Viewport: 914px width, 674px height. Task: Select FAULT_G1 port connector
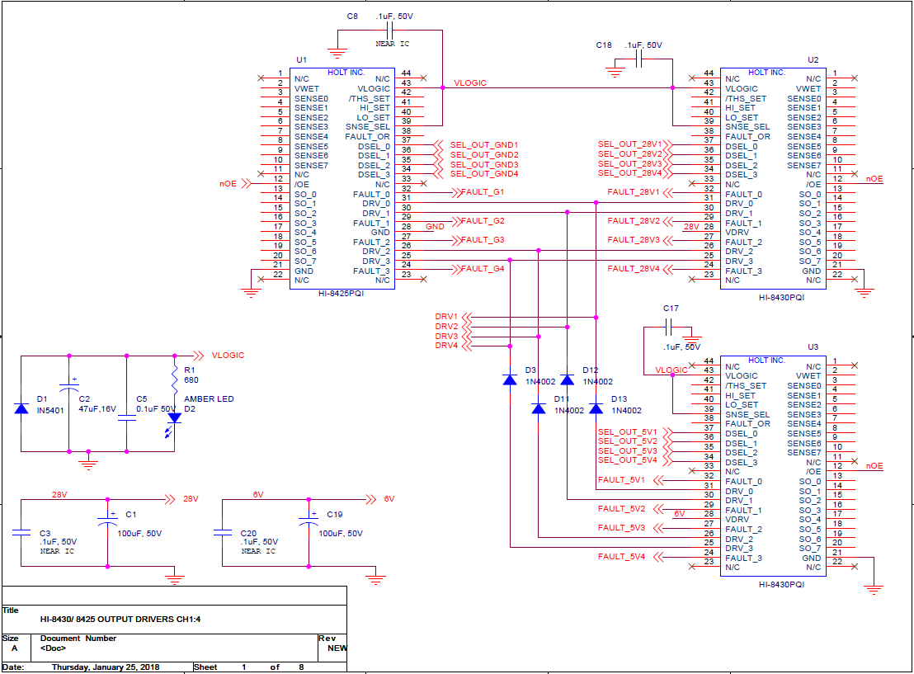(x=457, y=192)
